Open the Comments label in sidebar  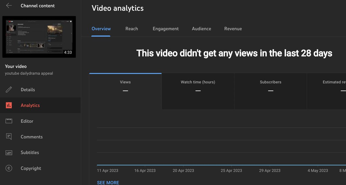32,137
